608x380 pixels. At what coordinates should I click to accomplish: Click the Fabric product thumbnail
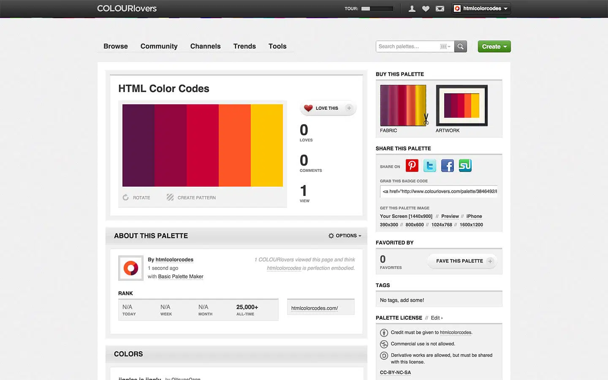coord(403,106)
